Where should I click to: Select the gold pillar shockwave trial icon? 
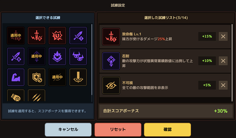pos(78,77)
